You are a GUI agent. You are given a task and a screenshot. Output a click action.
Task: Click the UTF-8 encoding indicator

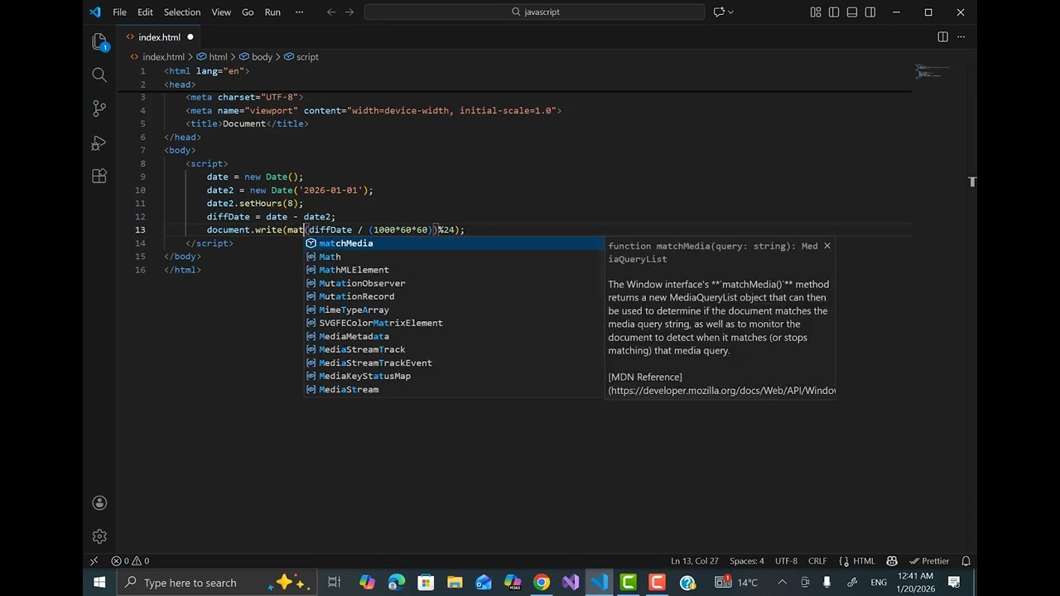[786, 560]
